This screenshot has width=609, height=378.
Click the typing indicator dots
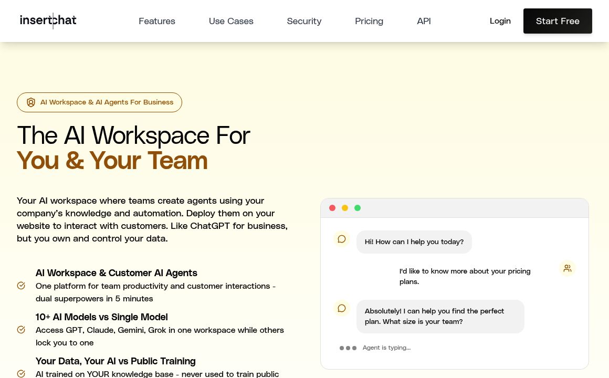[348, 348]
